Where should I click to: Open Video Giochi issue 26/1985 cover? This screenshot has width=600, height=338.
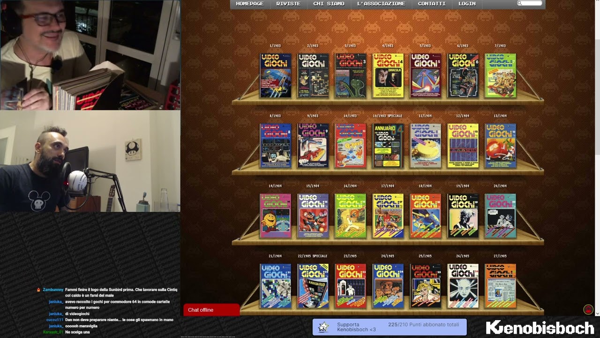point(463,286)
